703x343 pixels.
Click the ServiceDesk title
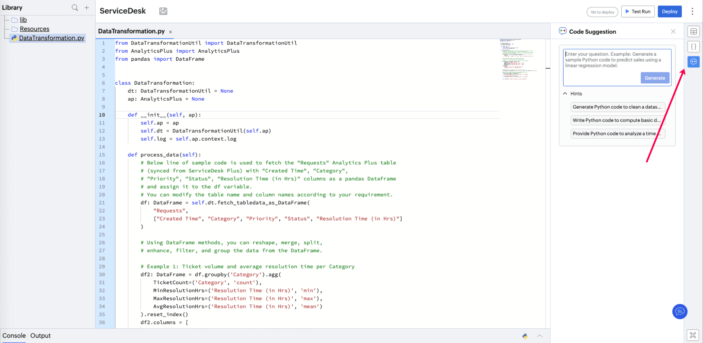tap(123, 11)
